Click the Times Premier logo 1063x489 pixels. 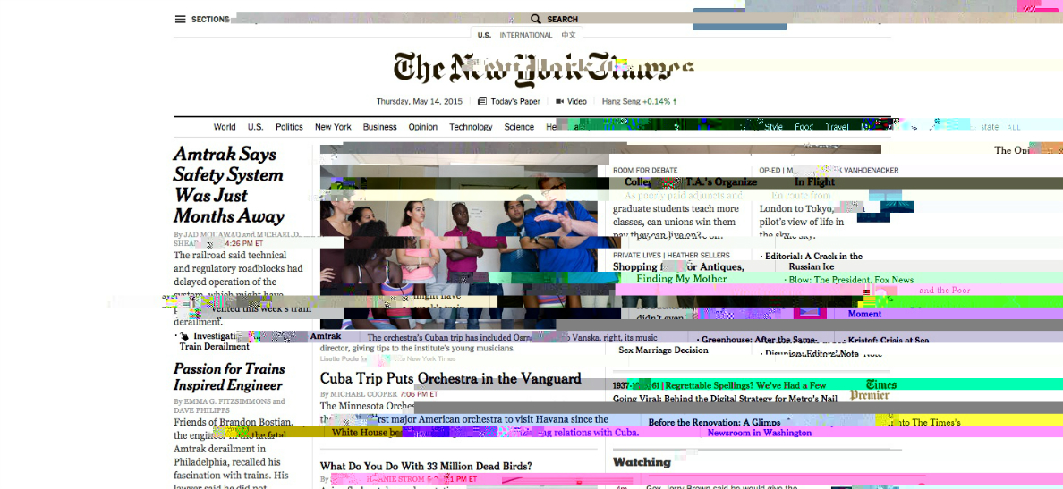pyautogui.click(x=873, y=390)
